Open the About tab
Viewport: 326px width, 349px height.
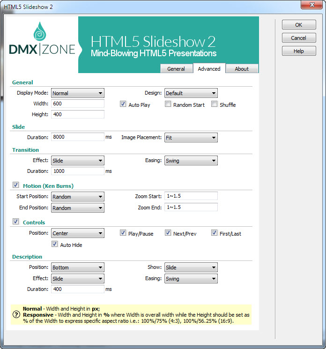click(x=242, y=69)
